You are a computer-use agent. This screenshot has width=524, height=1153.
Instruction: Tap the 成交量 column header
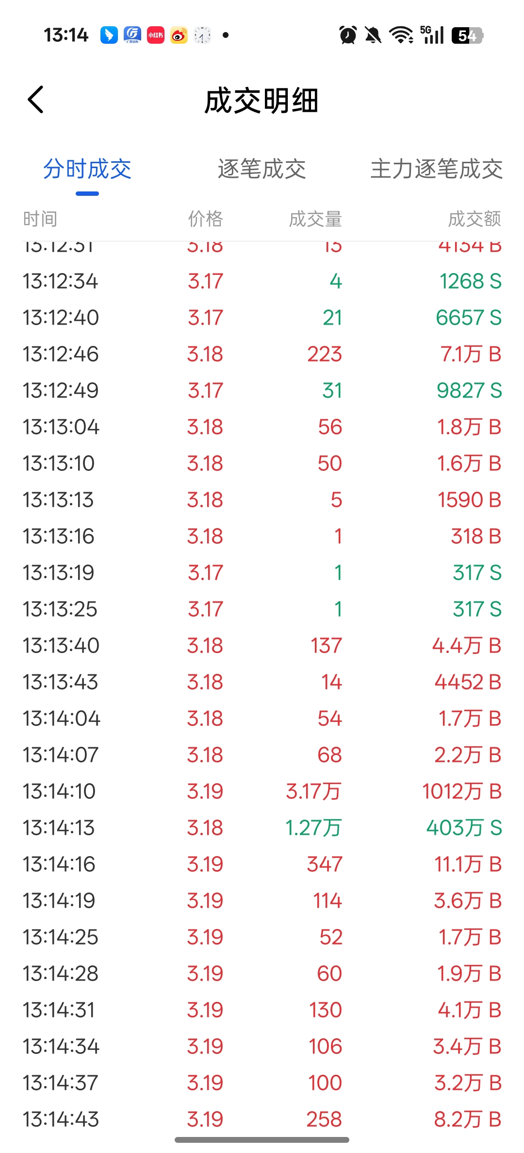pos(315,219)
